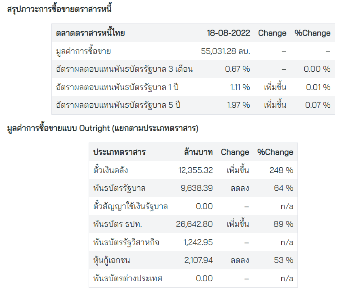Viewport: 342px width, 292px height.
Task: Select the 26,642.80 ธปท. bond value
Action: pos(194,224)
